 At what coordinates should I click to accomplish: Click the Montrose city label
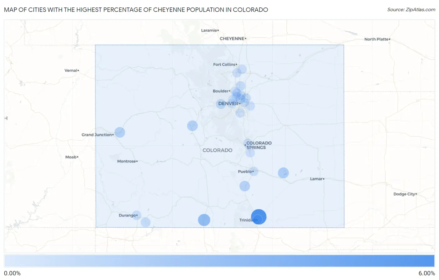(x=126, y=161)
